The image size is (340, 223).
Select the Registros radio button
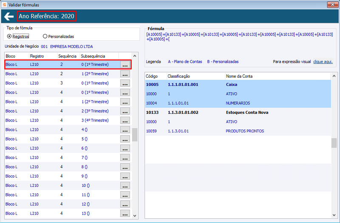tap(9, 37)
